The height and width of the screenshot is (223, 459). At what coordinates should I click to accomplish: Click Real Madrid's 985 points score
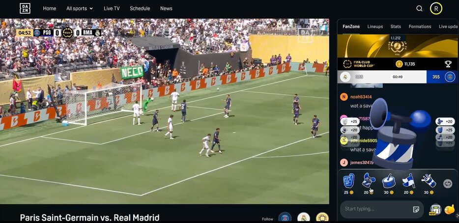(359, 77)
